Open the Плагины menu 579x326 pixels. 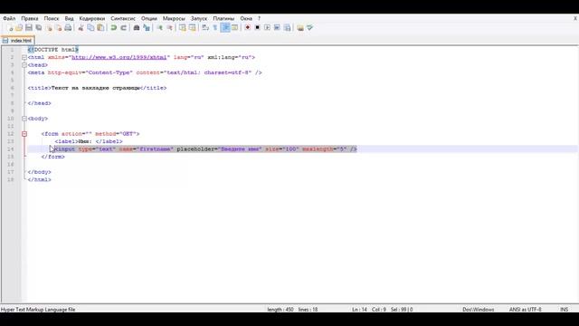(223, 18)
